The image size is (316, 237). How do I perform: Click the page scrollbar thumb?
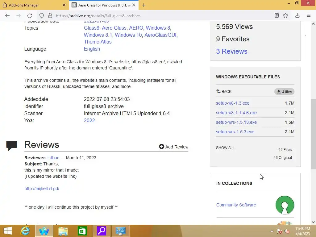tap(313, 134)
